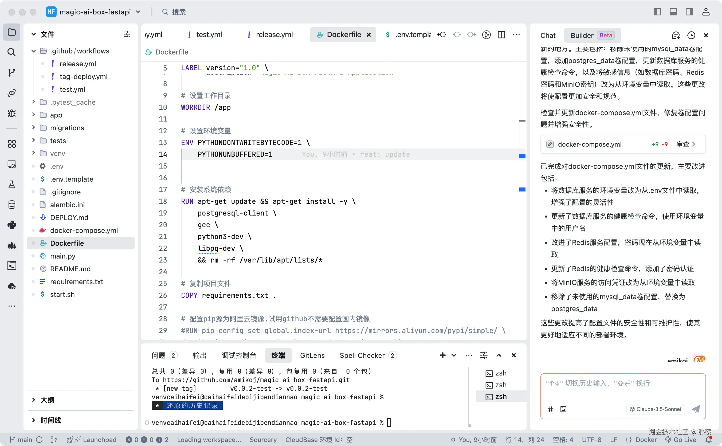Viewport: 722px width, 446px height.
Task: Switch to the GitLens panel tab
Action: click(312, 355)
